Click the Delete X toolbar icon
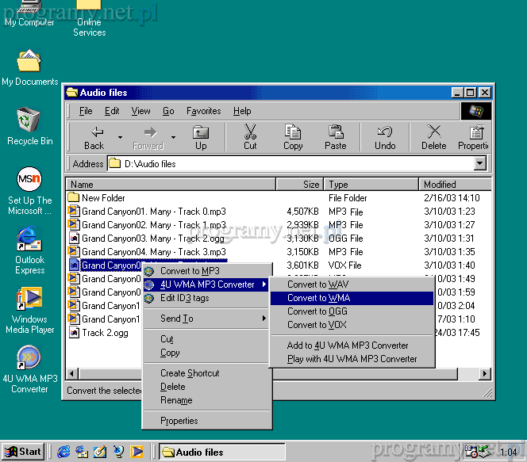The width and height of the screenshot is (527, 462). [433, 132]
